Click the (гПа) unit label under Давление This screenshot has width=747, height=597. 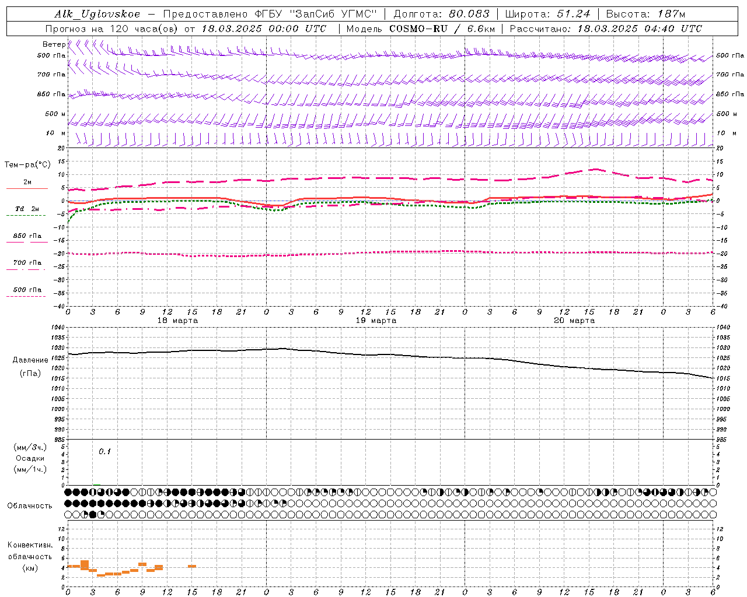pyautogui.click(x=30, y=373)
